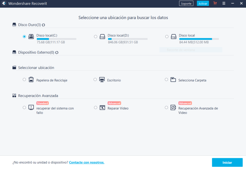246x169 pixels.
Task: Open the Contacte con nosotros link
Action: click(x=86, y=162)
